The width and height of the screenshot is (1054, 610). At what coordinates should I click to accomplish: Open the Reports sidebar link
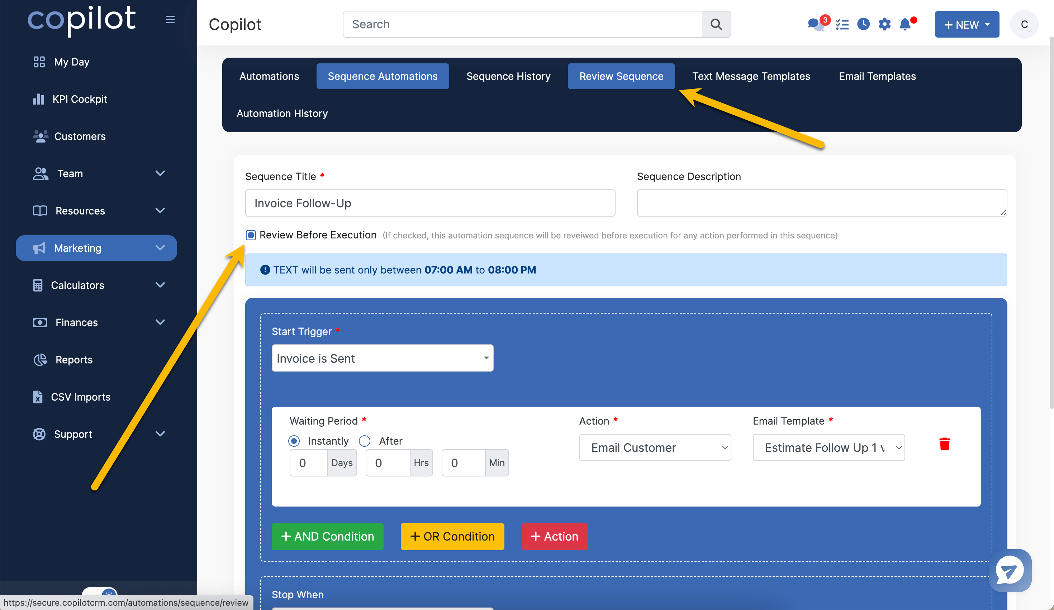pyautogui.click(x=74, y=359)
